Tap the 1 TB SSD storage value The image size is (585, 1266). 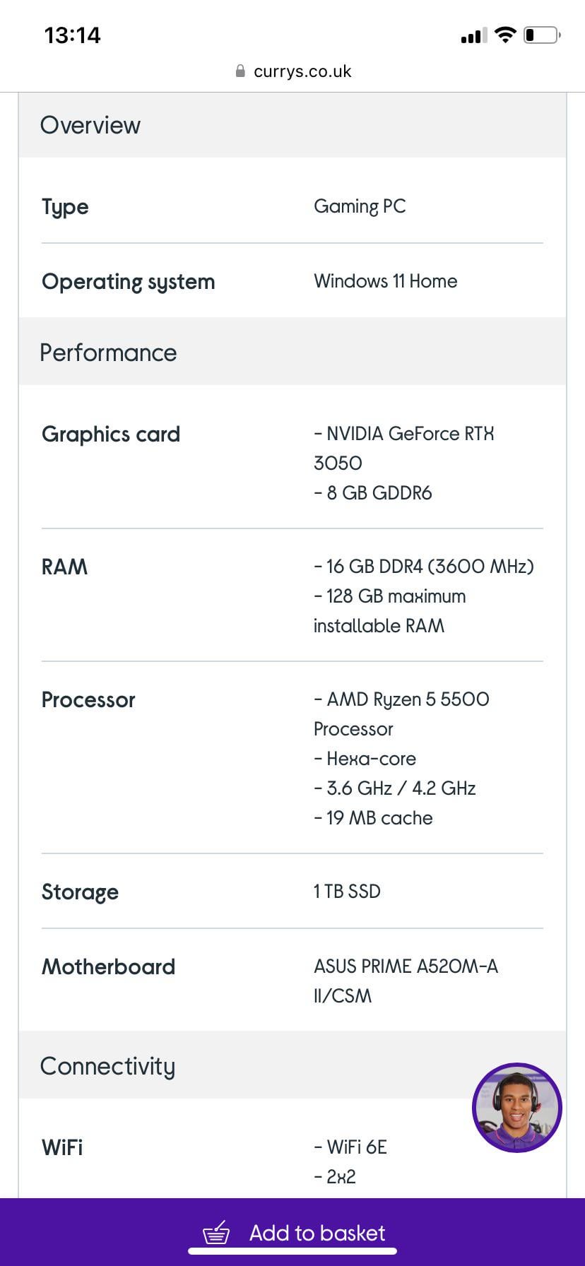click(x=347, y=892)
